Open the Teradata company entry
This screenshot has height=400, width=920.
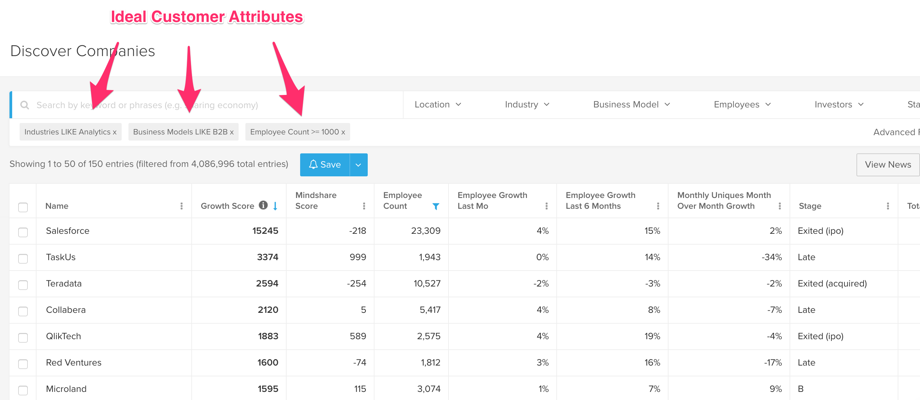point(64,284)
